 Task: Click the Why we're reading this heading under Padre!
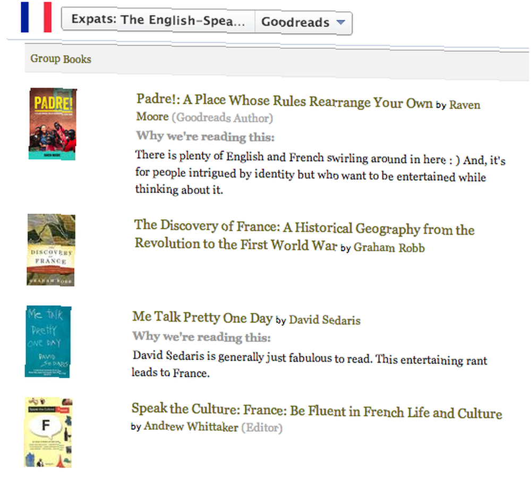click(x=205, y=136)
